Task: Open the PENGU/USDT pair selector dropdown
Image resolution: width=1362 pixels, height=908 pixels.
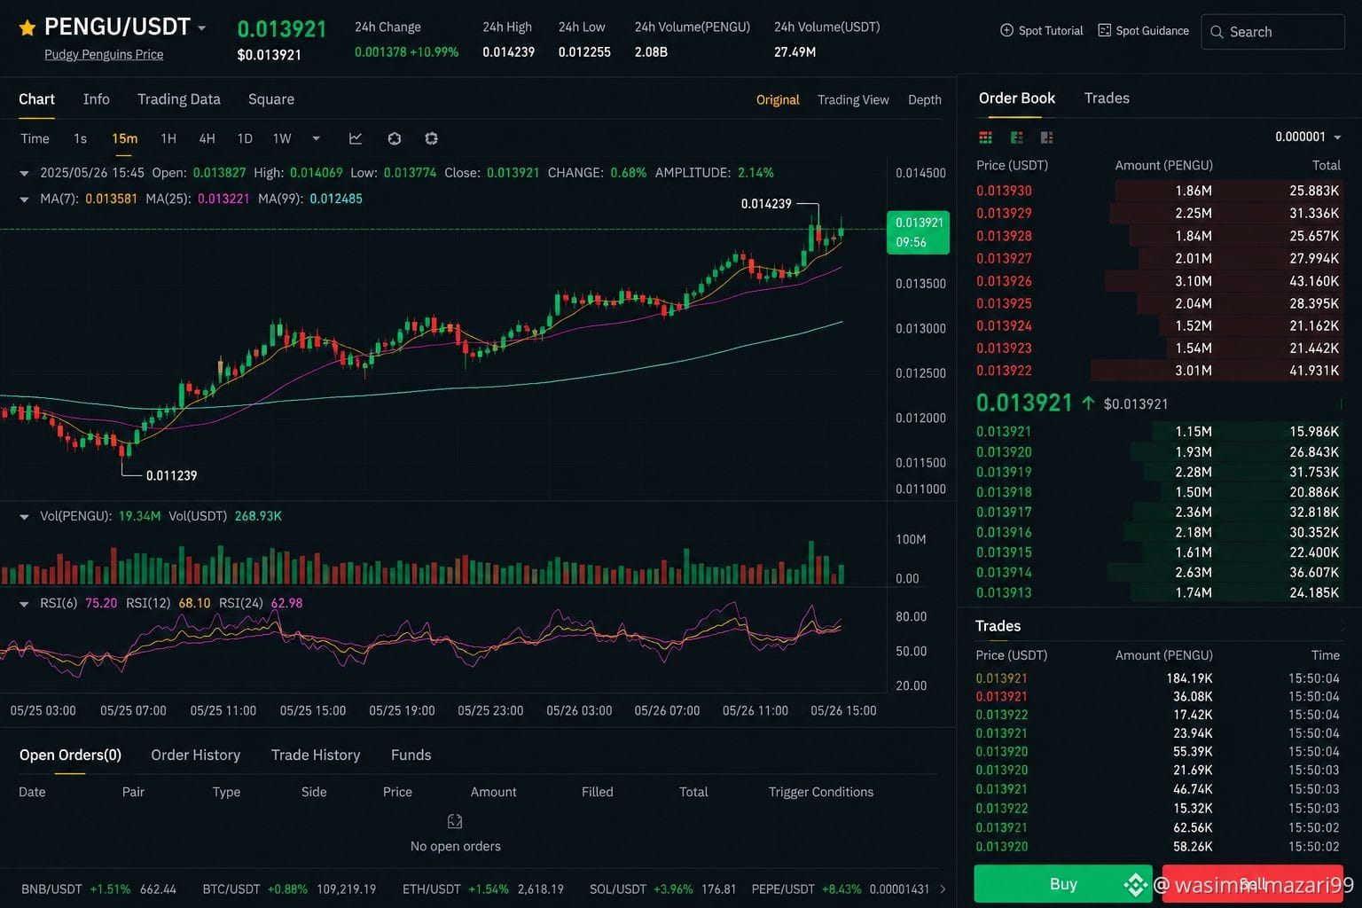Action: tap(201, 28)
